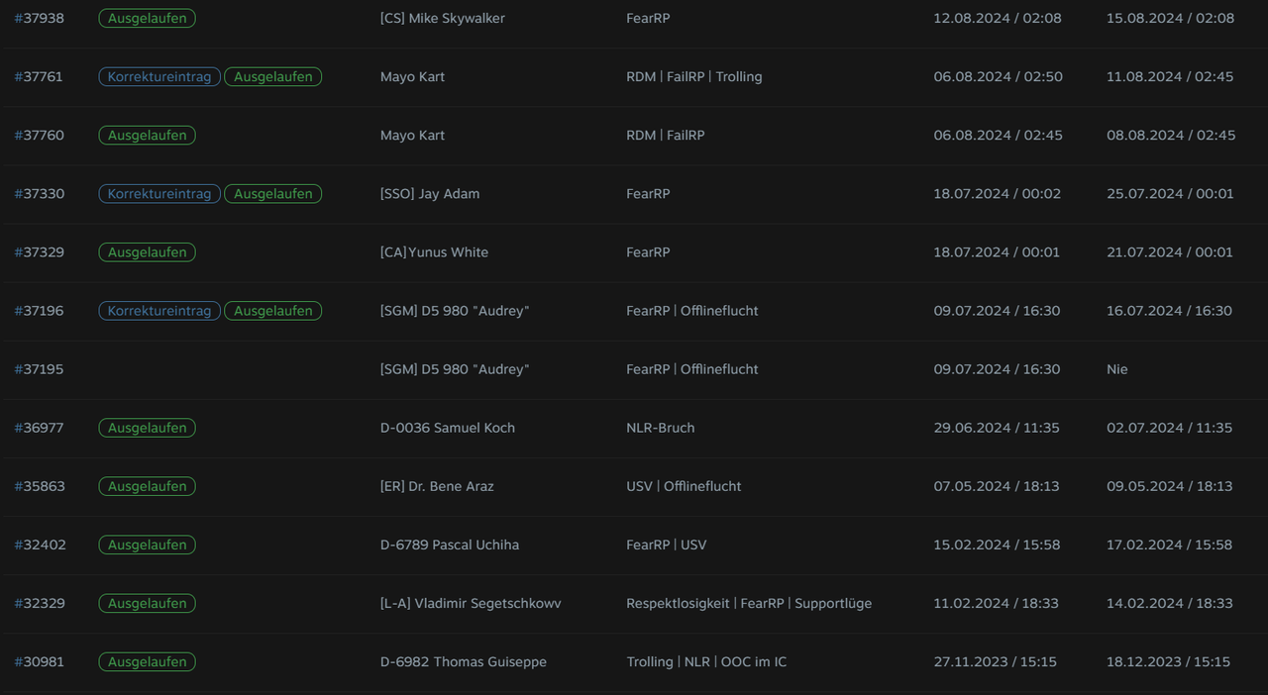1268x695 pixels.
Task: Open entry link #37330
Action: pos(40,193)
